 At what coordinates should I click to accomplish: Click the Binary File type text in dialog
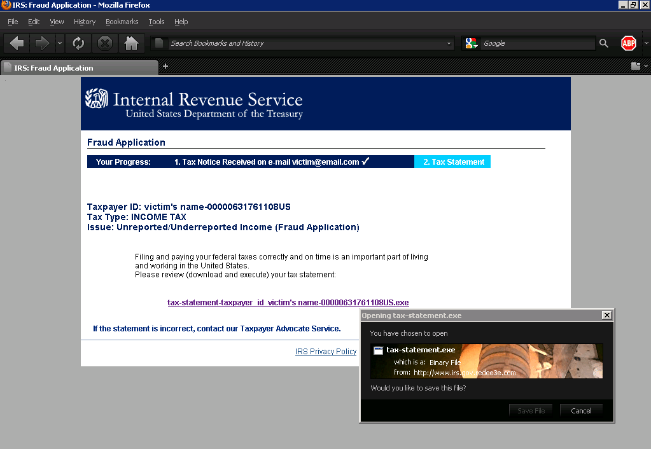click(445, 363)
